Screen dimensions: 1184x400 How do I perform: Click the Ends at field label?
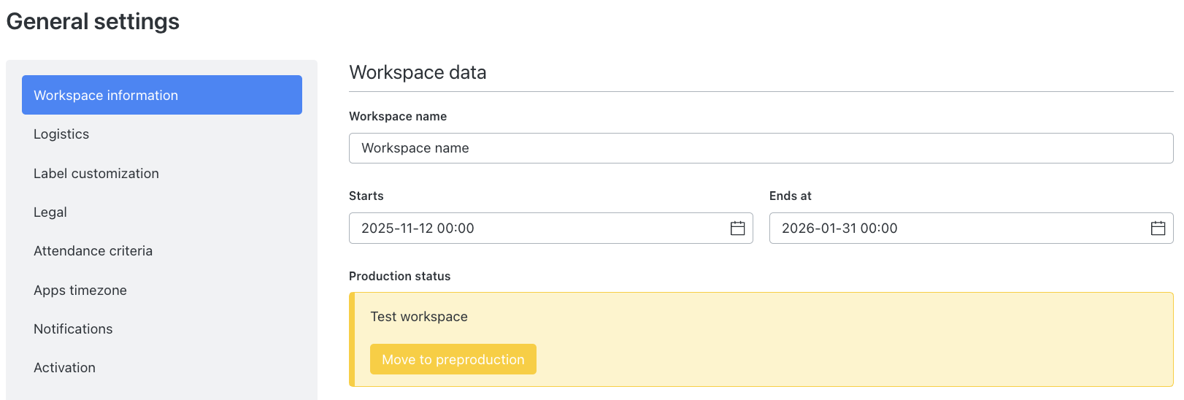[791, 196]
